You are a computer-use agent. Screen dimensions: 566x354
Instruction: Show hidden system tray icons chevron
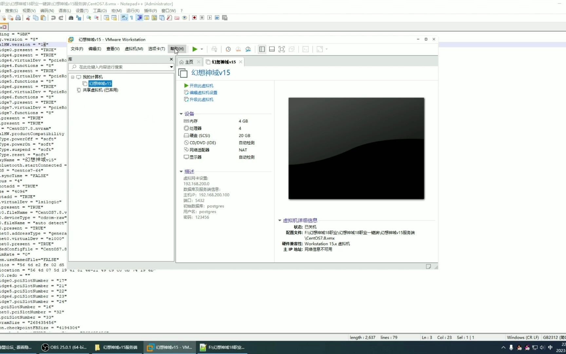503,347
